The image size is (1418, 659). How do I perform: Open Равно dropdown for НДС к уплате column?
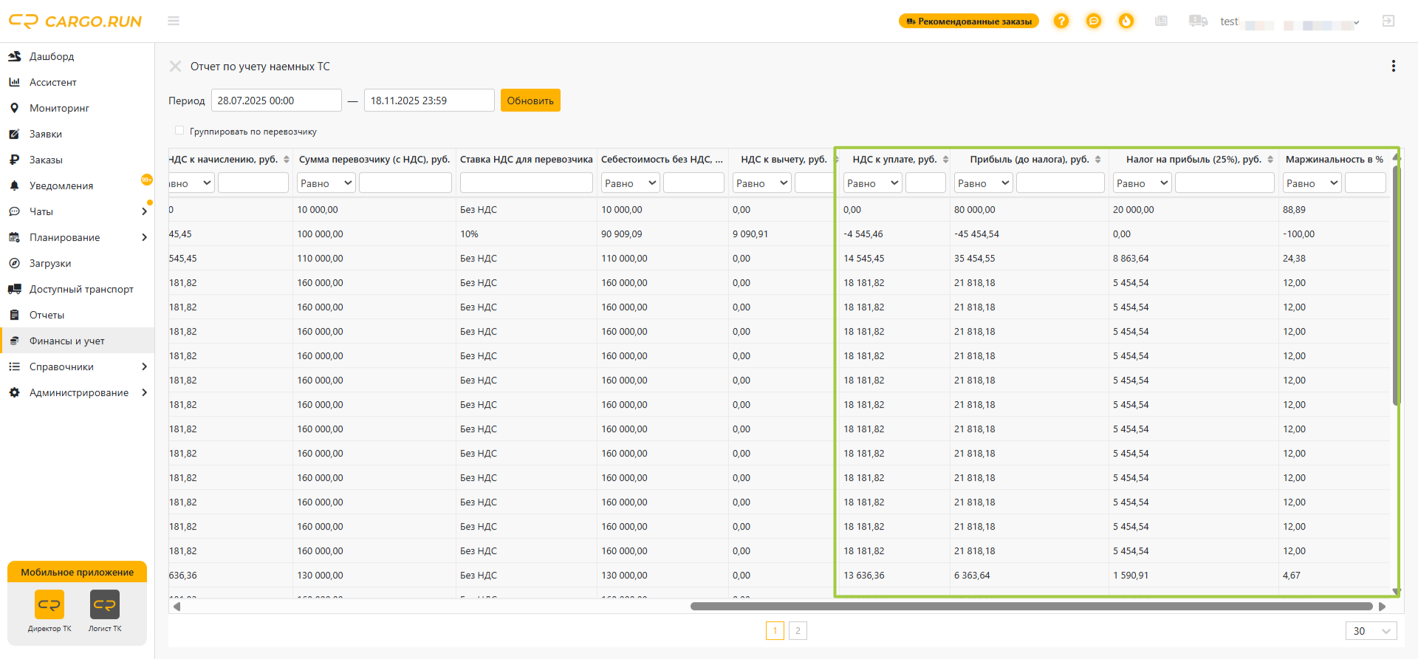[872, 183]
